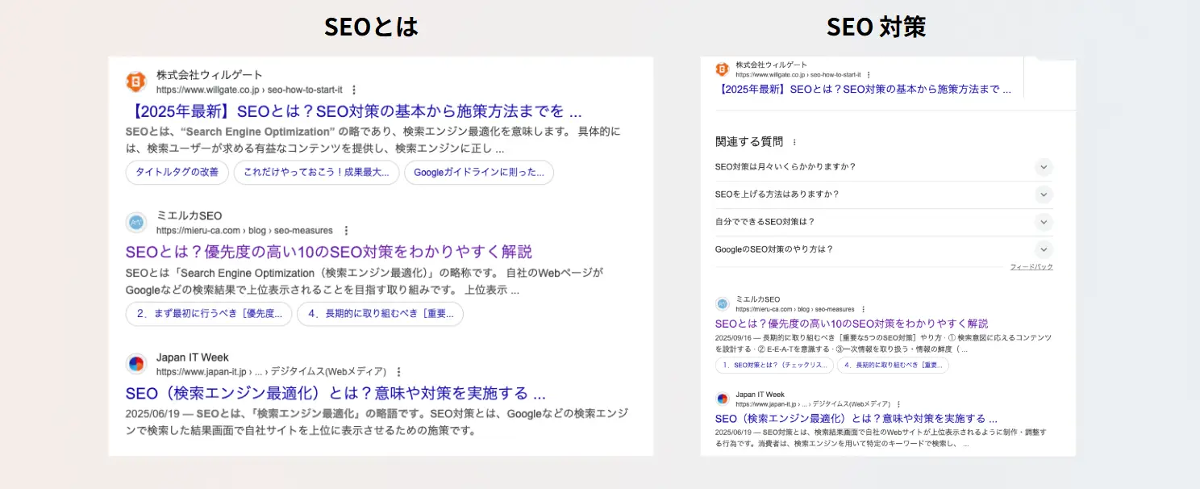Image resolution: width=1200 pixels, height=489 pixels.
Task: Open three-dot menu beside mieru-ca.com URL in SEOとは results
Action: (x=346, y=231)
